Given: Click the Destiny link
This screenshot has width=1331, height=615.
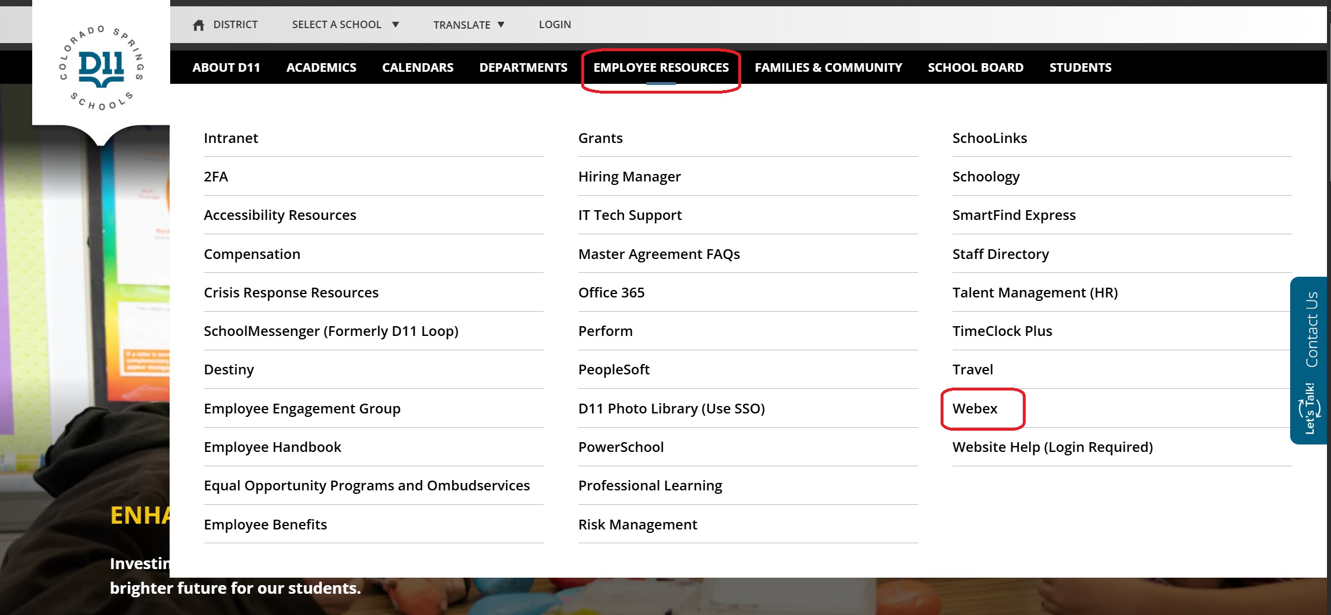Looking at the screenshot, I should (x=229, y=369).
